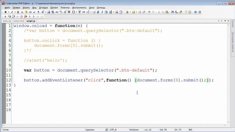This screenshot has width=235, height=132.
Task: Click line number 10 in the gutter
Action: [8, 70]
